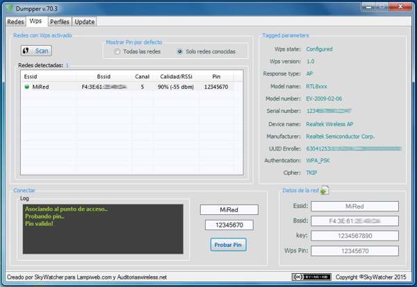Click the Scan button
The height and width of the screenshot is (287, 417).
point(36,51)
